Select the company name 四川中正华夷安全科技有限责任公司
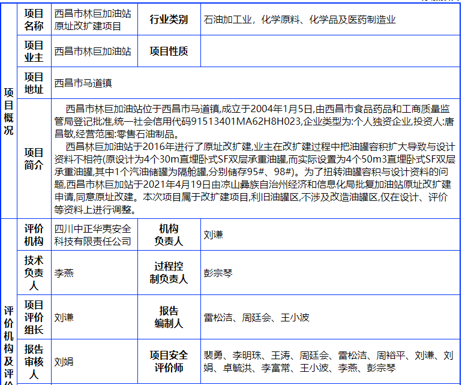This screenshot has width=462, height=385. (x=92, y=235)
